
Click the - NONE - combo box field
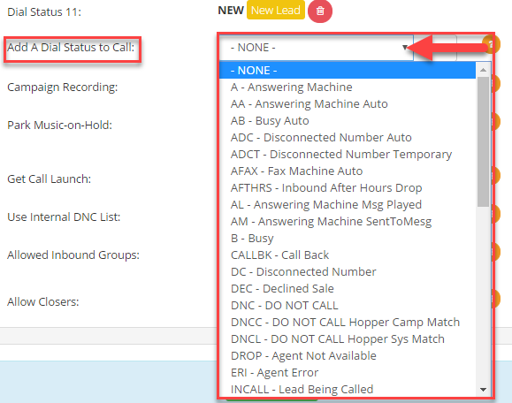pyautogui.click(x=316, y=48)
